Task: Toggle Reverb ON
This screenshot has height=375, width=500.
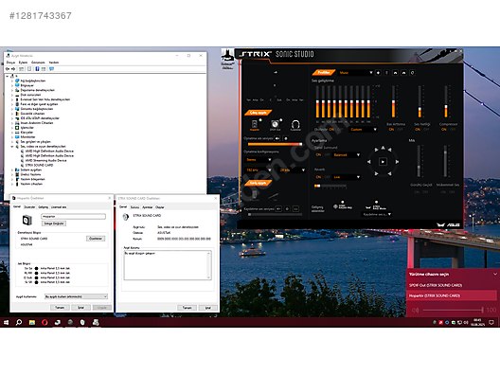Action: (x=318, y=177)
